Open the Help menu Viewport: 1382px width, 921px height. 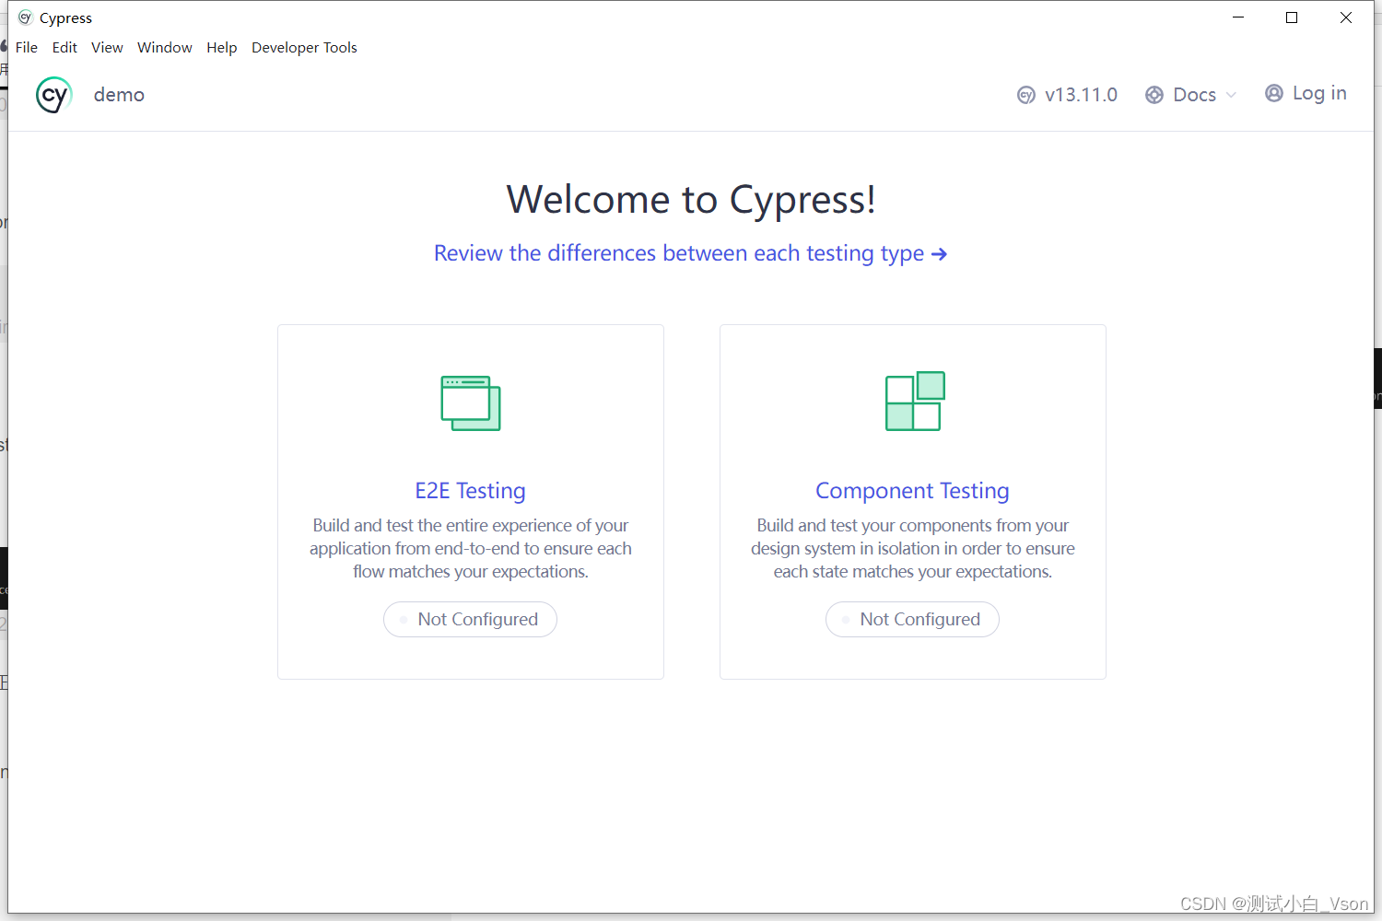(x=221, y=48)
